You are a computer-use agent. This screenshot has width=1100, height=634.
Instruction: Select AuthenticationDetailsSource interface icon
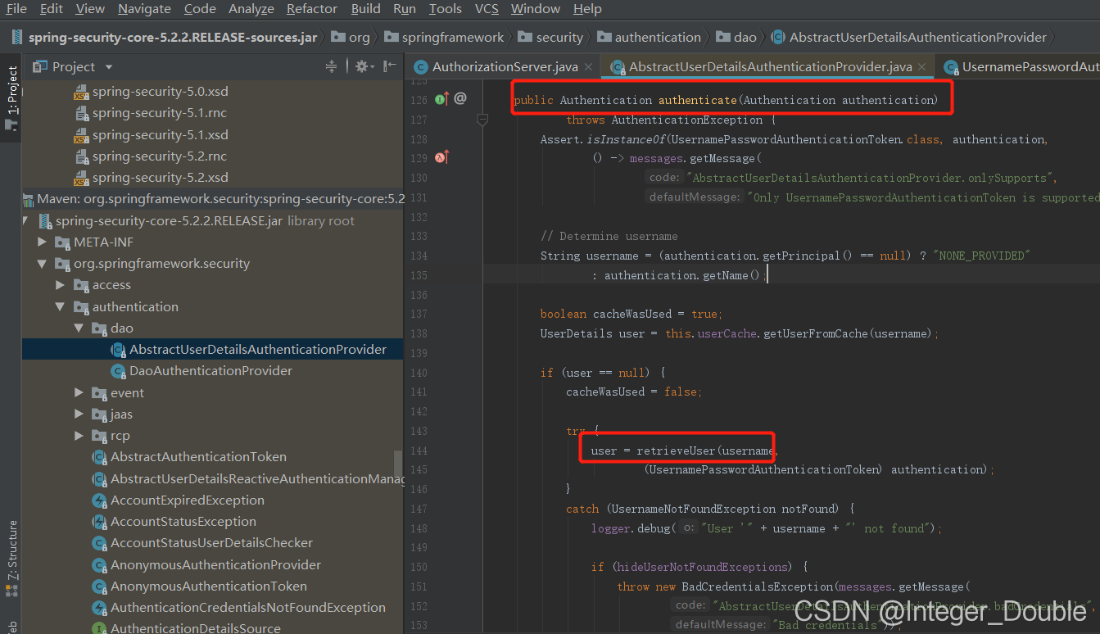99,628
